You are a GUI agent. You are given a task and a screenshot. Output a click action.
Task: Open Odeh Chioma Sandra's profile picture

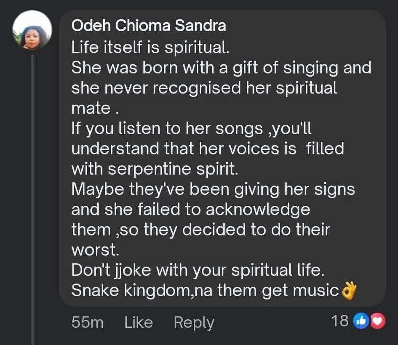(32, 32)
